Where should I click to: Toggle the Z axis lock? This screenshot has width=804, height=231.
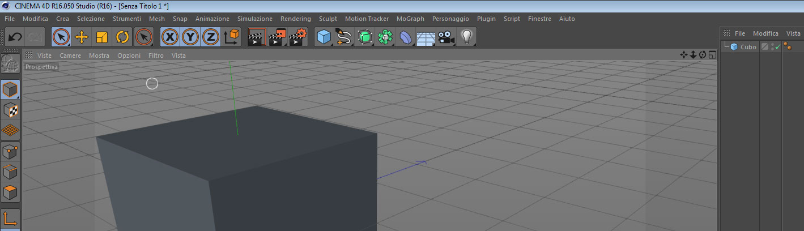[211, 37]
